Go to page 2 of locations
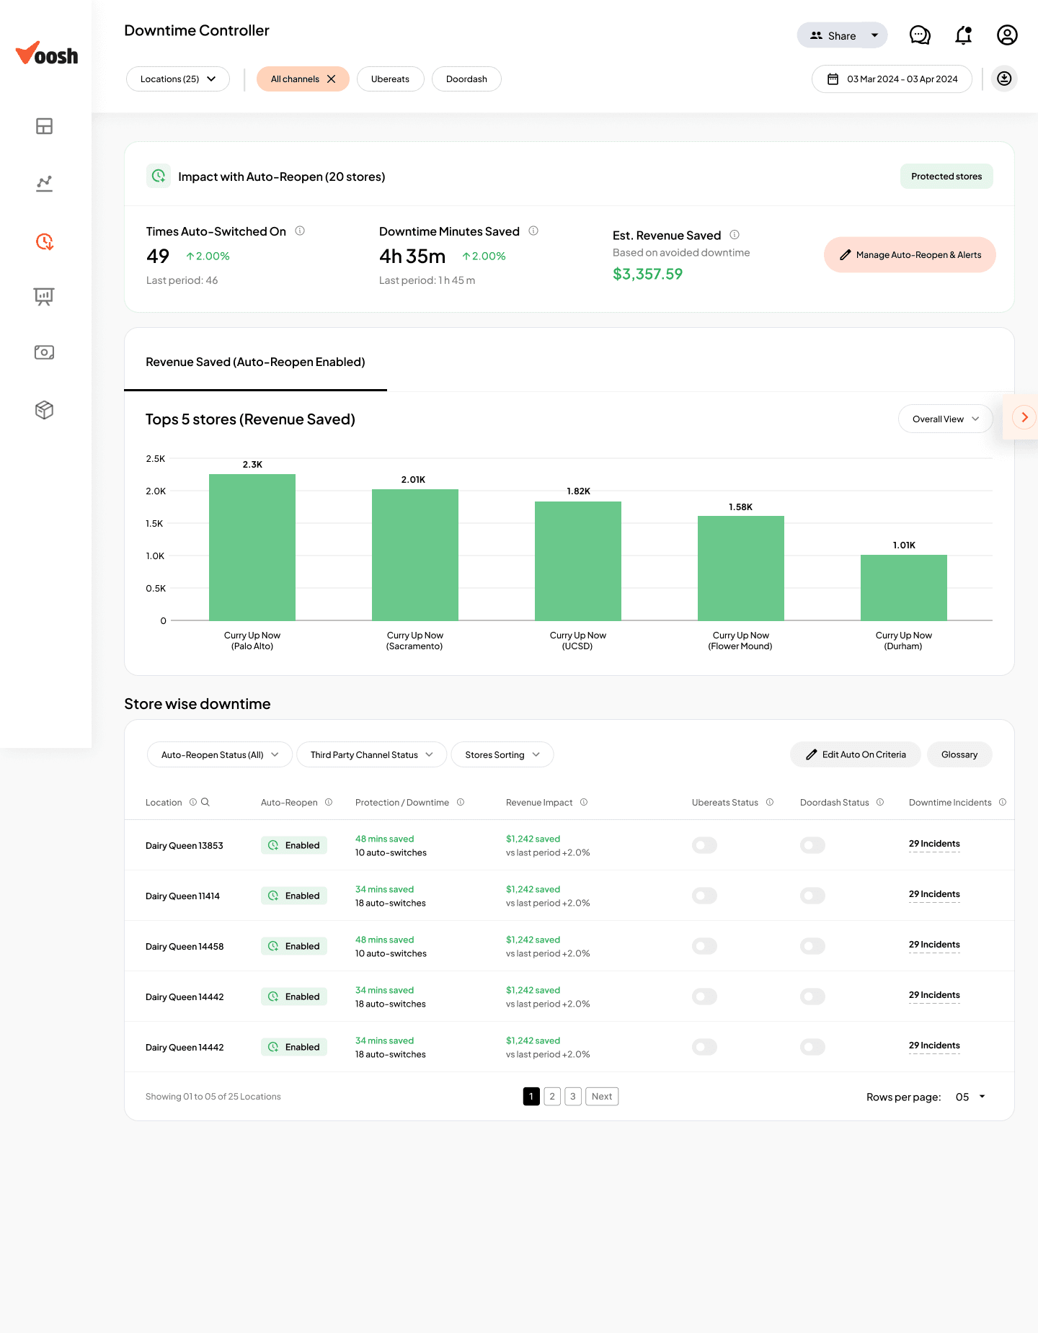This screenshot has width=1038, height=1333. pyautogui.click(x=552, y=1097)
